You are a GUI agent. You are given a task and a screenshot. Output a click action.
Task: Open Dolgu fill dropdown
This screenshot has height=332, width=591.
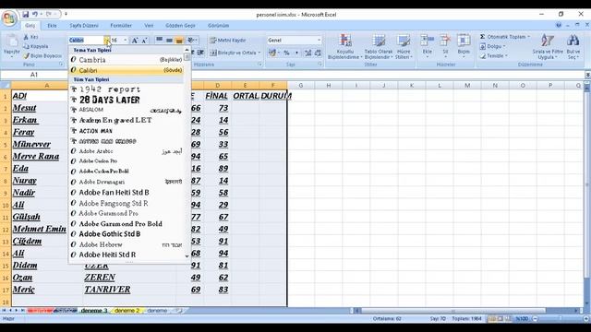(x=492, y=46)
